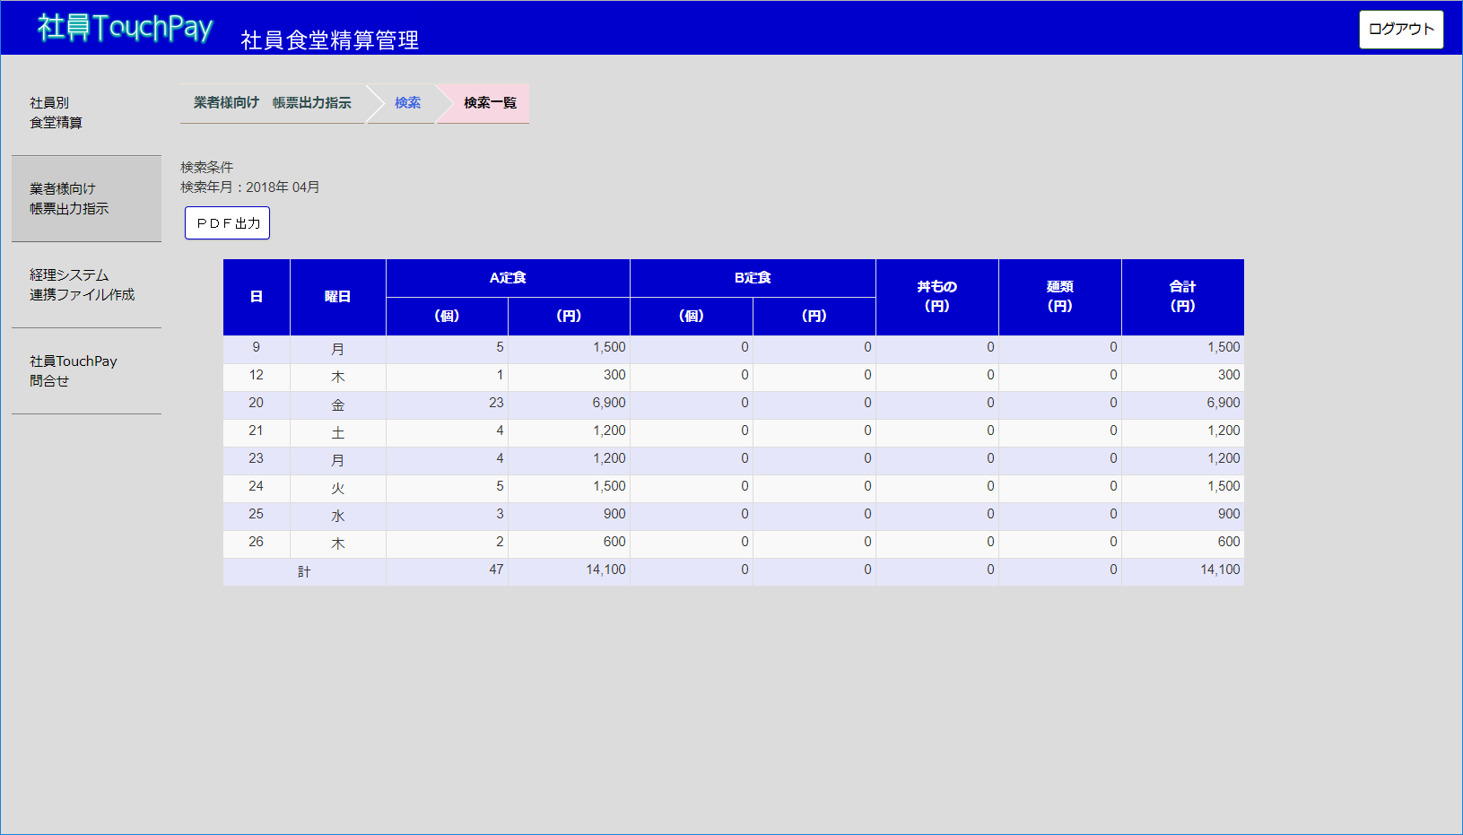Click the 検索年月：2018年 04月 text
This screenshot has width=1463, height=835.
click(x=250, y=187)
